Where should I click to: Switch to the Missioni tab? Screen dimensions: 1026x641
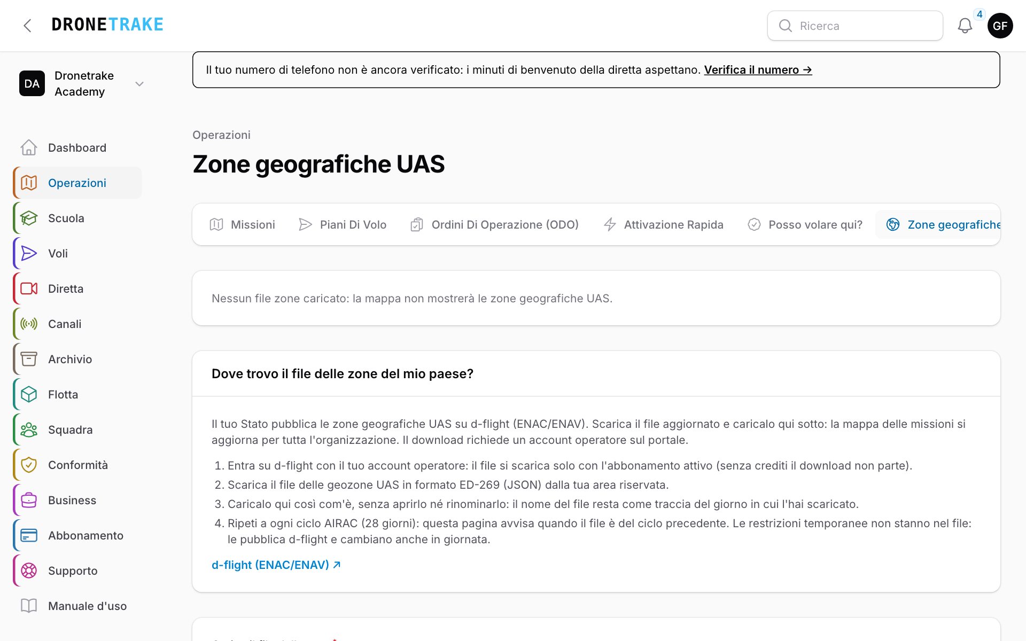(x=242, y=224)
